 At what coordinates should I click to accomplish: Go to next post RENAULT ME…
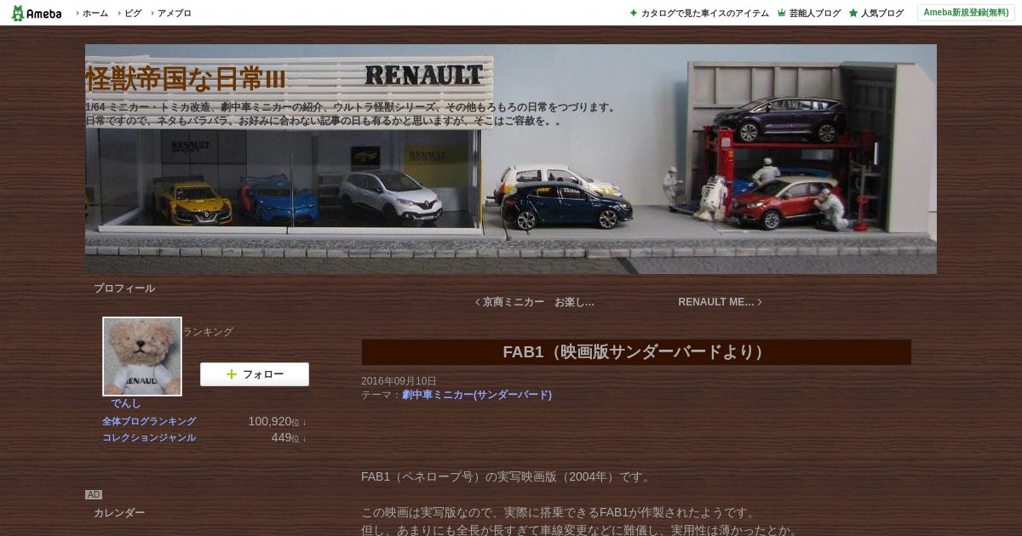pyautogui.click(x=721, y=302)
